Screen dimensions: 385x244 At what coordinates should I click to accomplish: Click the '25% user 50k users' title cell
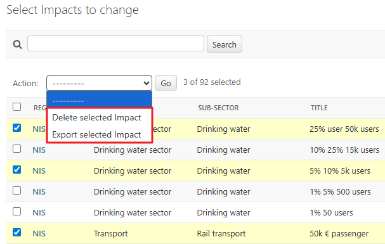344,129
